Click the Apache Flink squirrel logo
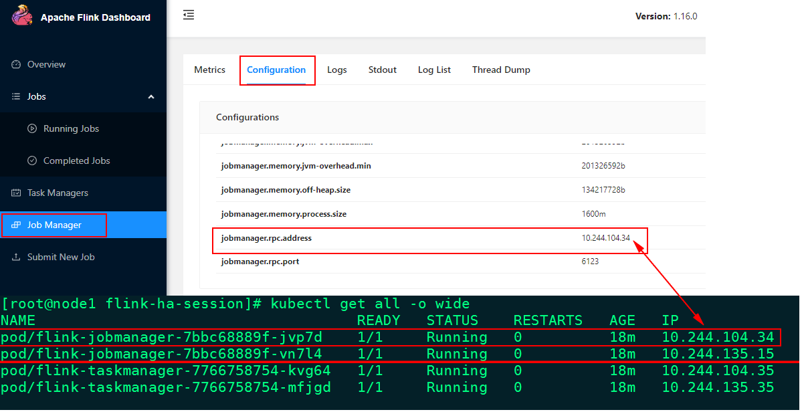This screenshot has height=414, width=804. click(21, 15)
